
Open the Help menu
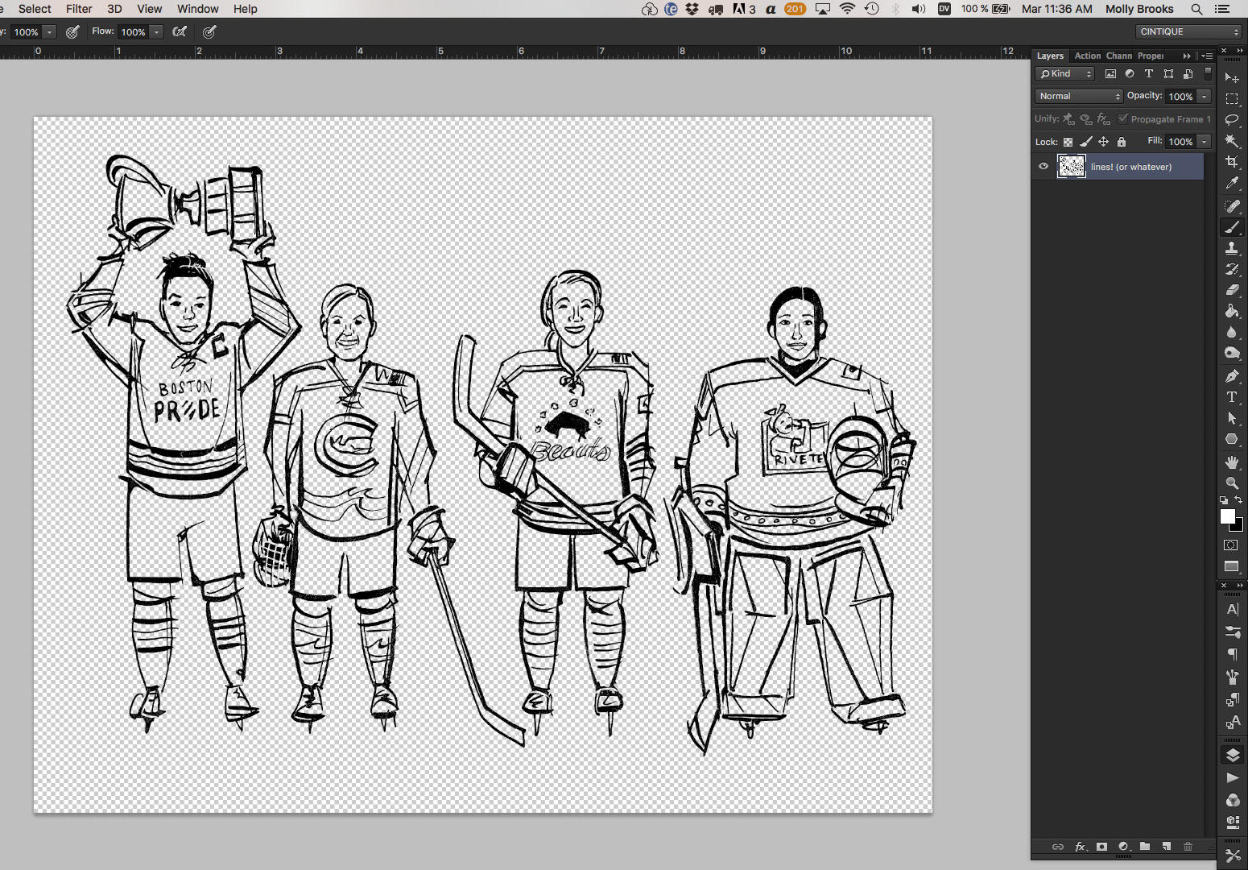click(245, 9)
